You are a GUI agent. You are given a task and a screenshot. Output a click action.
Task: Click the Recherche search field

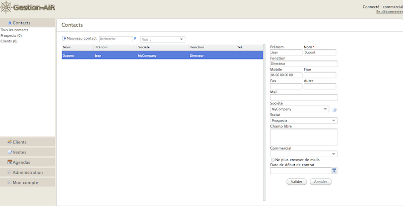(x=116, y=39)
